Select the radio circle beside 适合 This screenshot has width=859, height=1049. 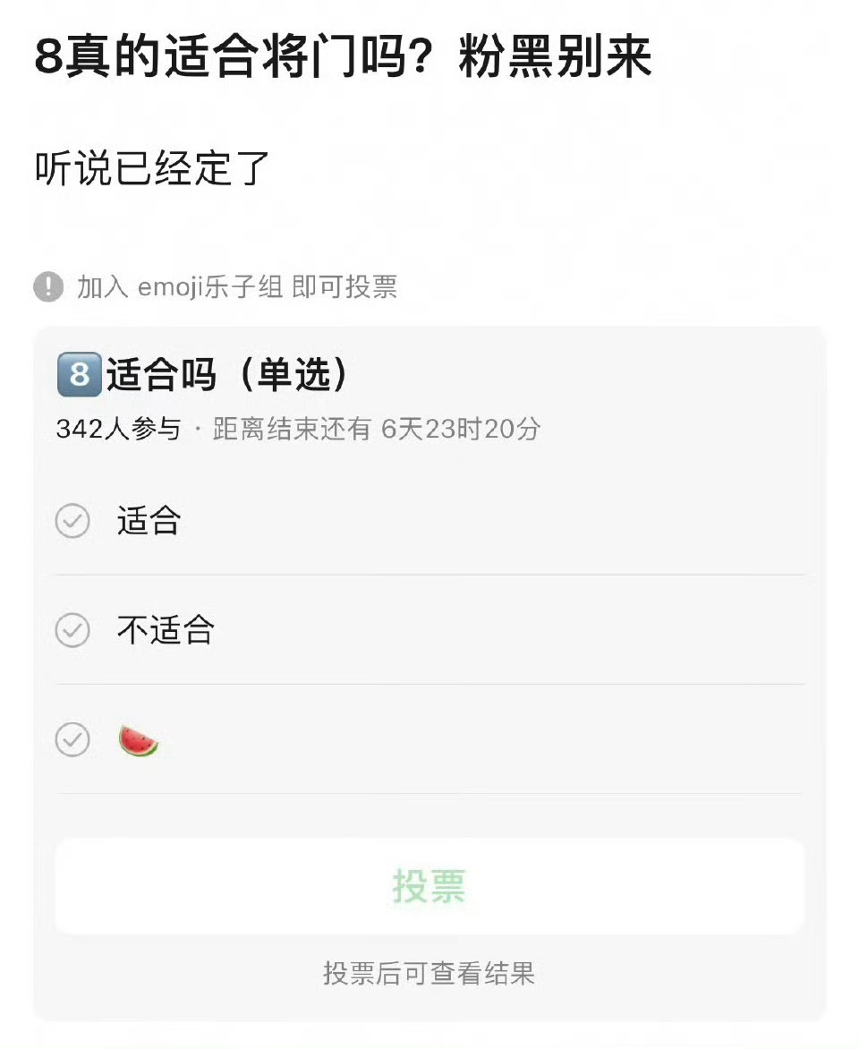(x=72, y=521)
